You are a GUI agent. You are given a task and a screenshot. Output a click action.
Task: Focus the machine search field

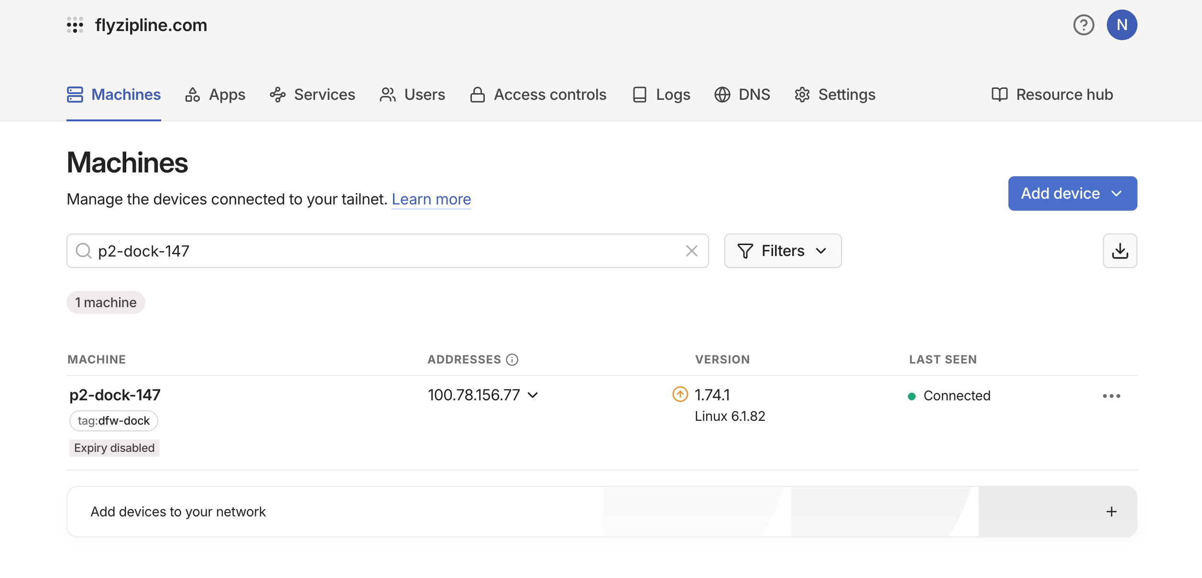387,251
